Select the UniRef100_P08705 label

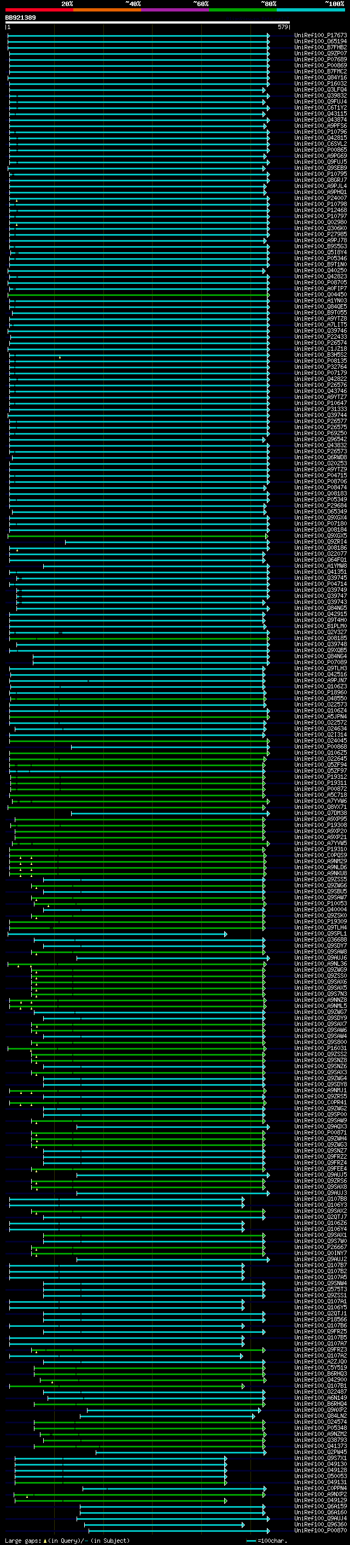tap(320, 282)
